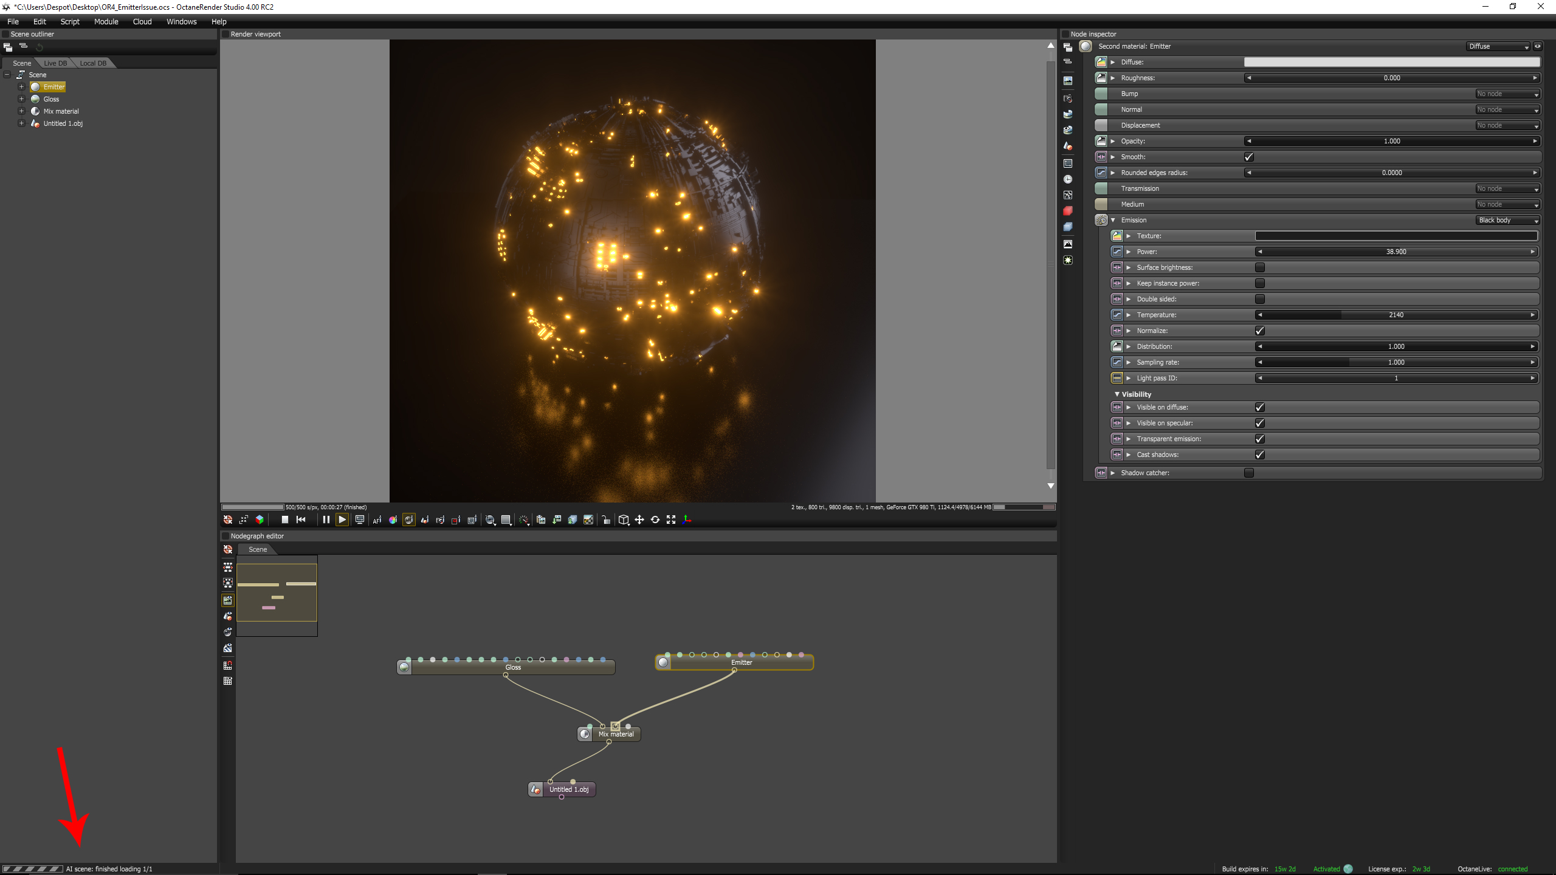Uncheck the Smooth checkbox
The height and width of the screenshot is (875, 1556).
[1248, 157]
